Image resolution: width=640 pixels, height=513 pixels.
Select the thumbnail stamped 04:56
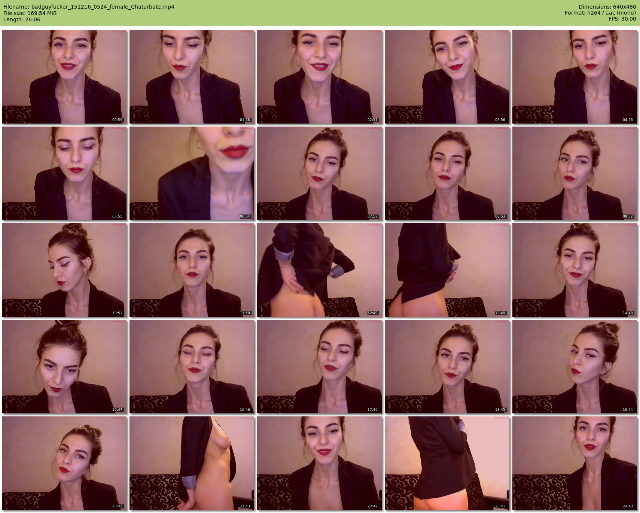(575, 77)
